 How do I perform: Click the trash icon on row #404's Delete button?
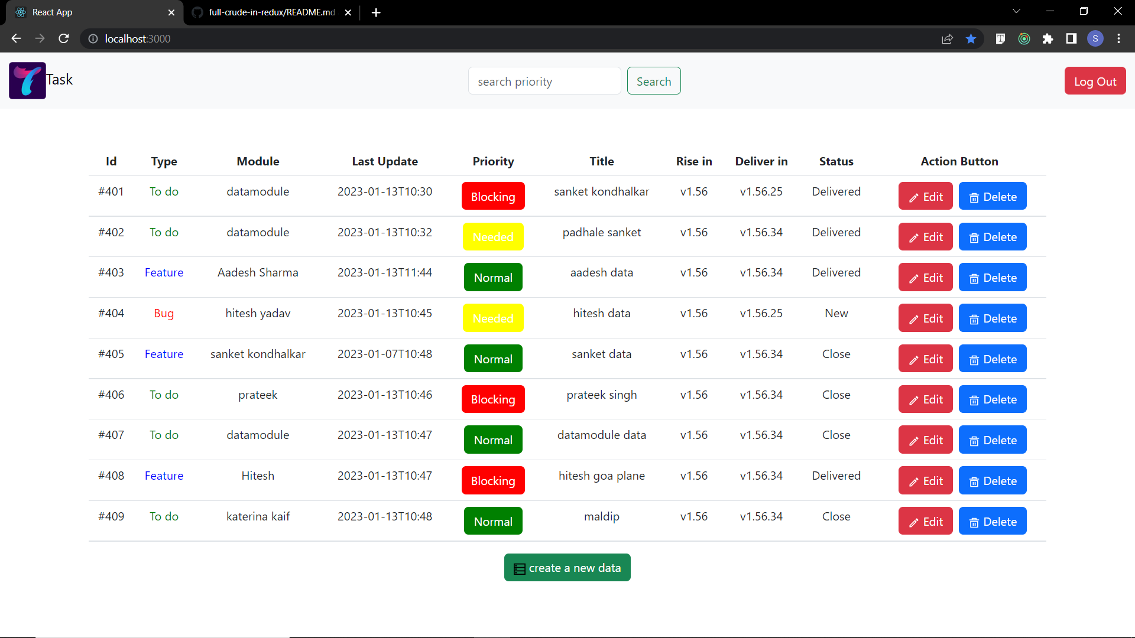pos(975,318)
